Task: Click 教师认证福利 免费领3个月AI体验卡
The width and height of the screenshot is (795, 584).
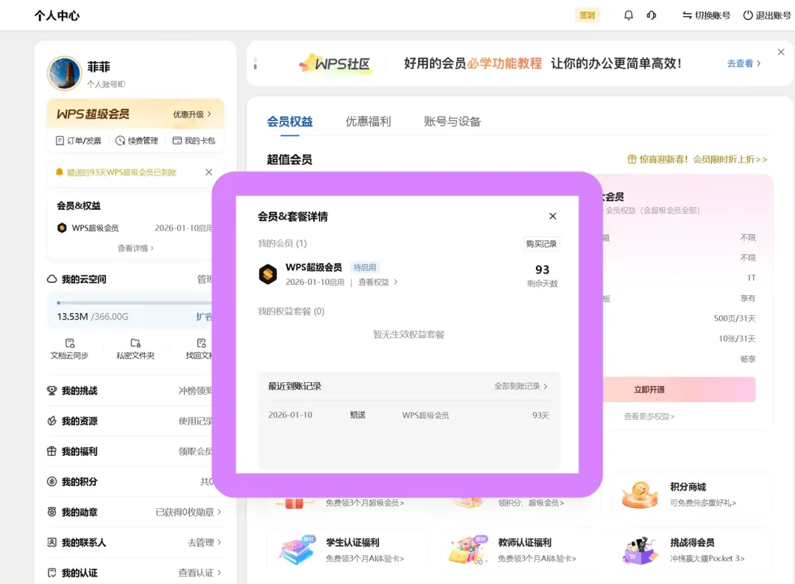Action: click(537, 559)
